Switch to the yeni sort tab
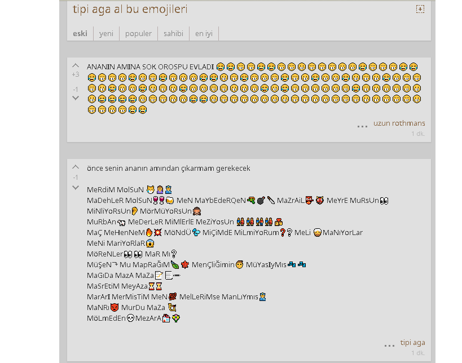 coord(106,34)
